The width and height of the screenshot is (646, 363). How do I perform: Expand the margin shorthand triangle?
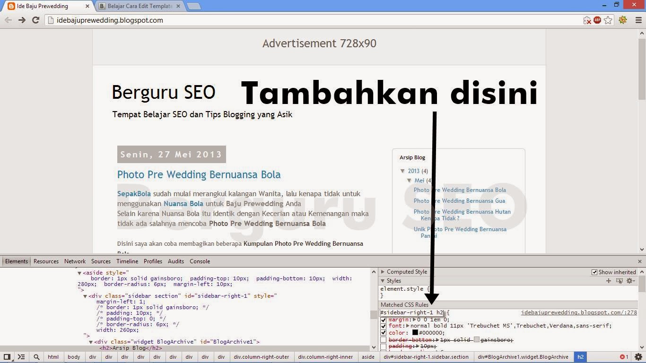click(x=414, y=320)
